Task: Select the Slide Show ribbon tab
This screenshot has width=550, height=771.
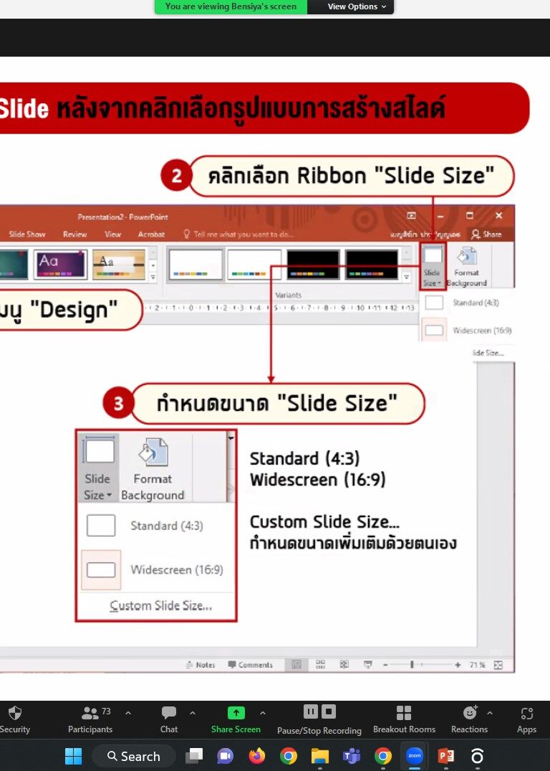Action: tap(27, 234)
